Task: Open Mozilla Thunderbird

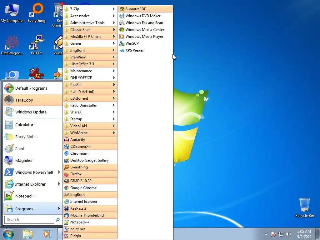Action: (x=90, y=215)
